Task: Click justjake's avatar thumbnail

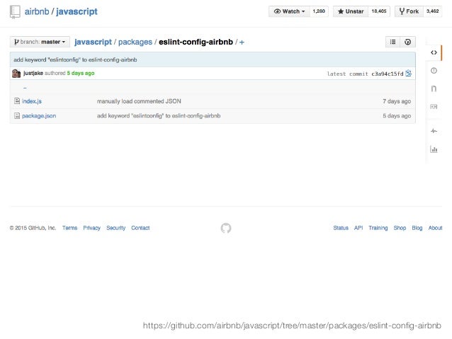Action: click(x=16, y=73)
